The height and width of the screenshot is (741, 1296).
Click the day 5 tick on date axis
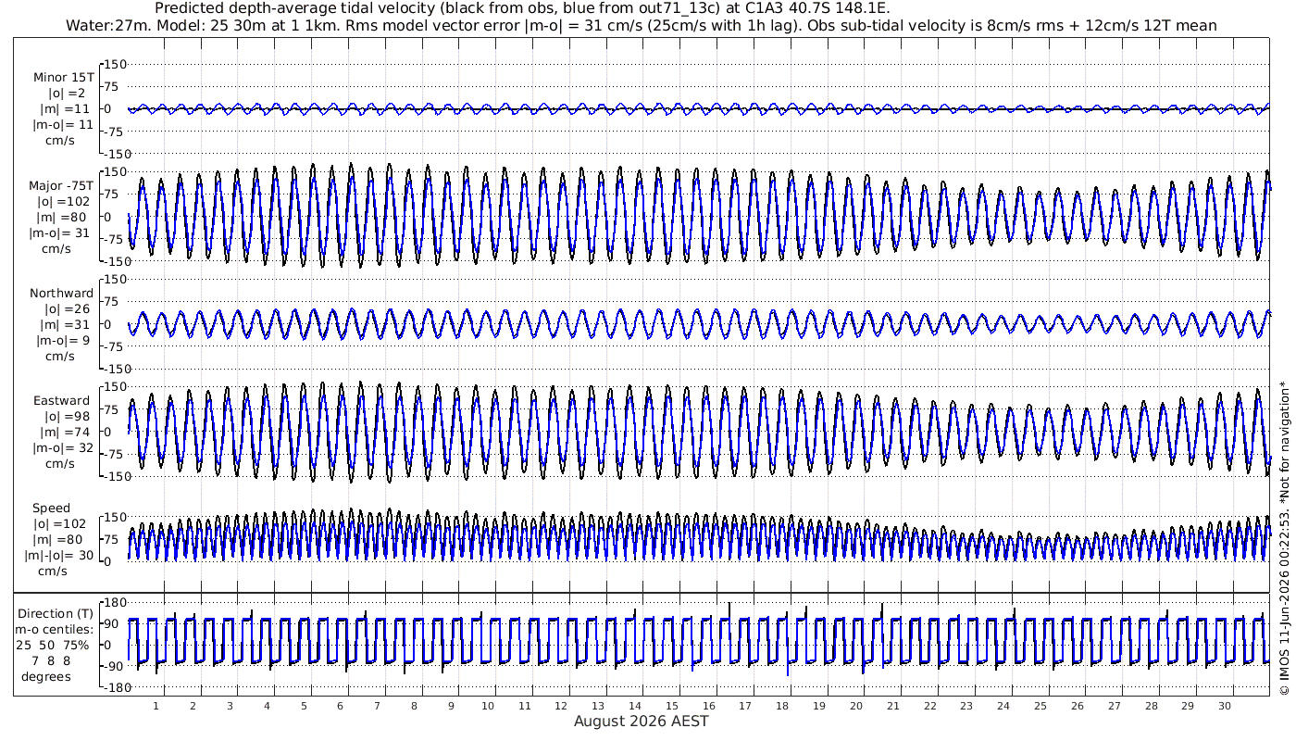pyautogui.click(x=304, y=706)
